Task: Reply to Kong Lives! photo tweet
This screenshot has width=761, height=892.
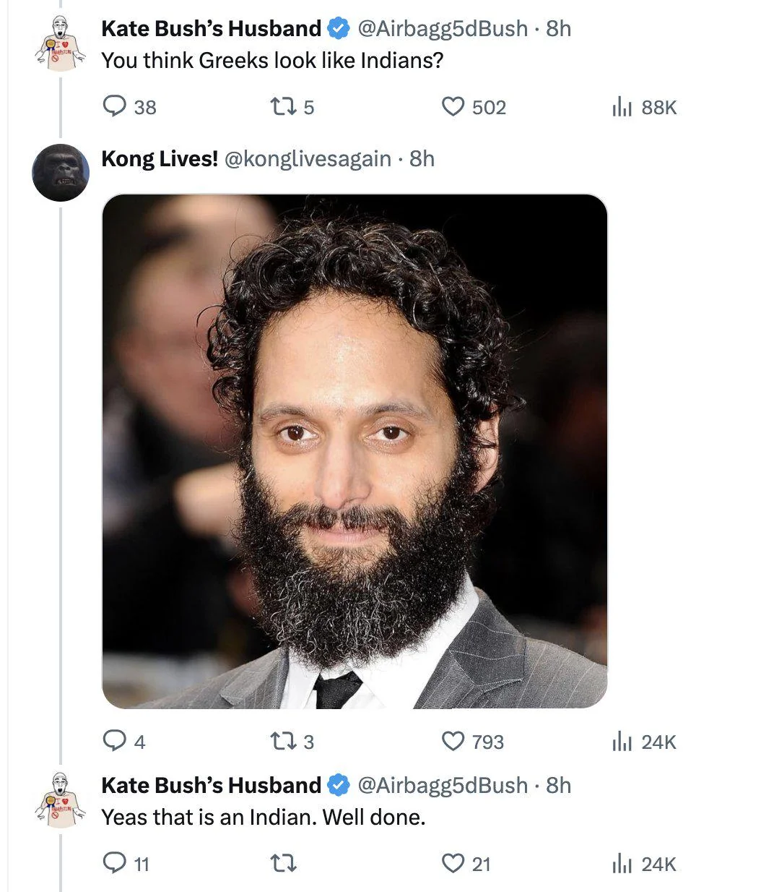Action: coord(123,742)
